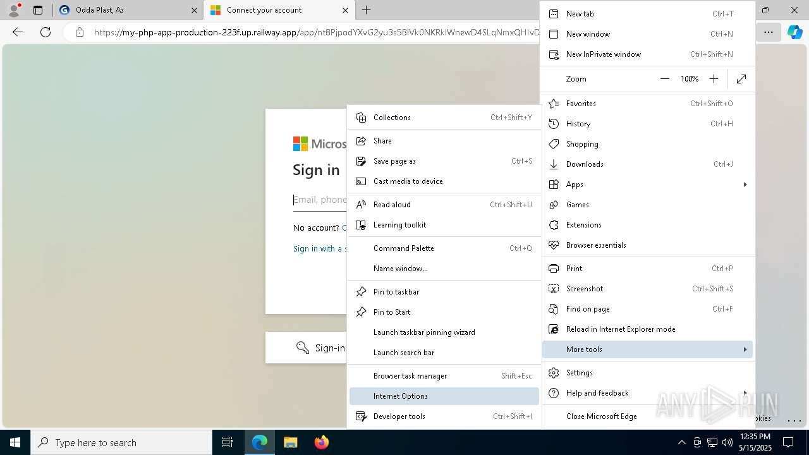Decrease zoom with minus button
Viewport: 809px width, 455px height.
(664, 78)
